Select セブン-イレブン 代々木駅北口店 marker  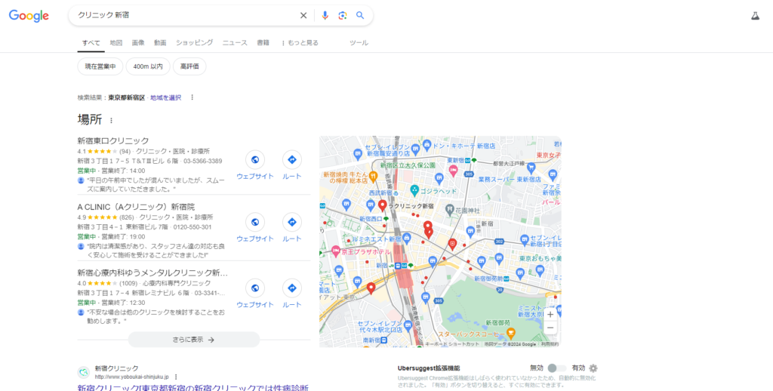[x=407, y=325]
